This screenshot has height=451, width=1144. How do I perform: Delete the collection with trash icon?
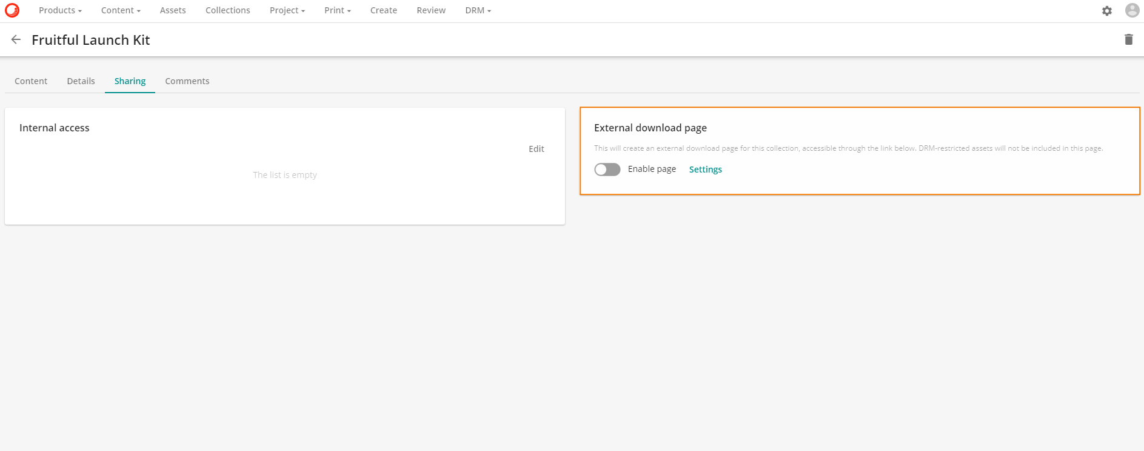(x=1128, y=40)
